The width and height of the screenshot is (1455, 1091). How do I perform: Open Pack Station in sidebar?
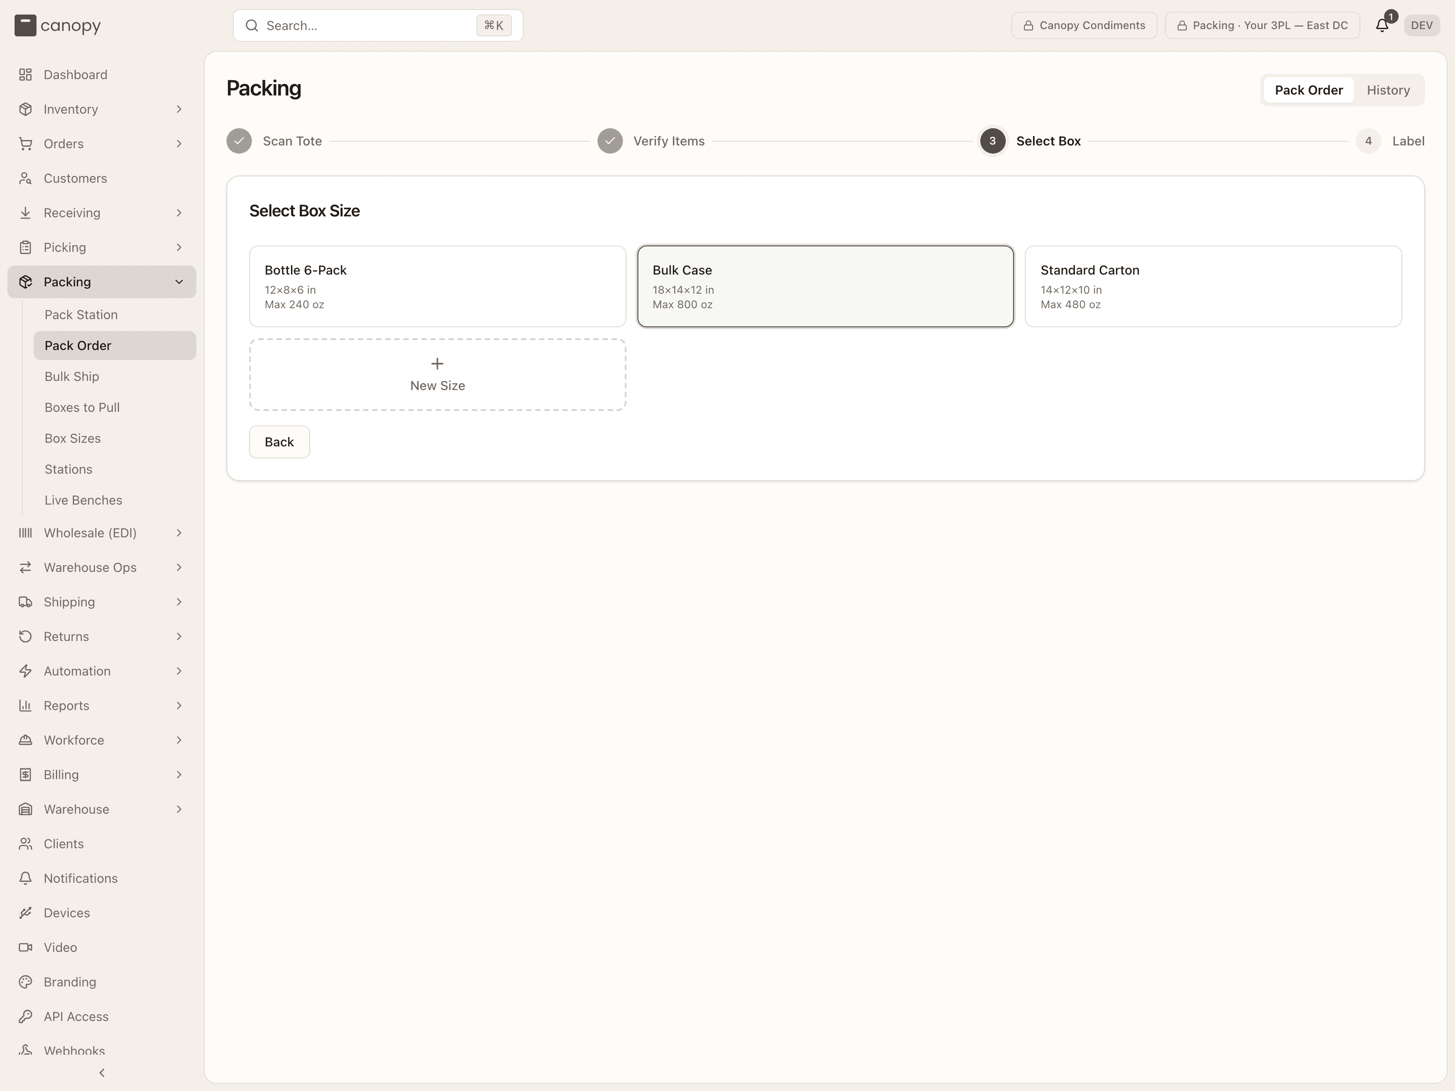(x=115, y=315)
